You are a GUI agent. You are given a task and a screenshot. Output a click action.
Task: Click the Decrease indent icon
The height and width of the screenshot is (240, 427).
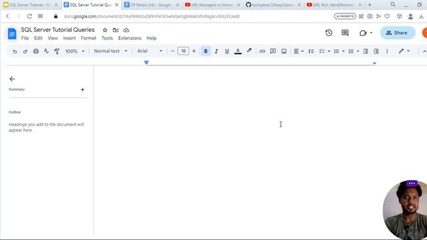point(366,51)
